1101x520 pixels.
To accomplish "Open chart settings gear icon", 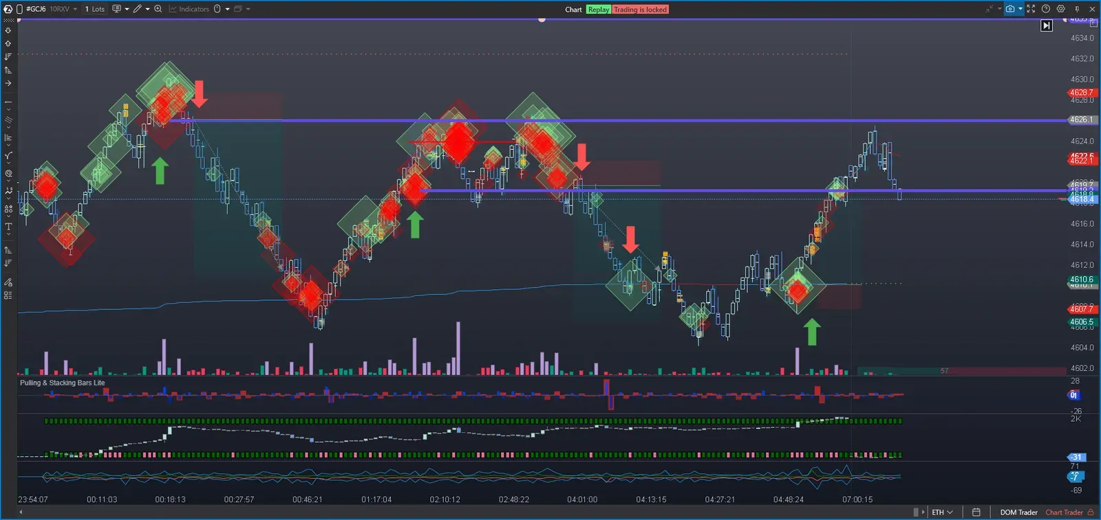I will tap(1061, 9).
